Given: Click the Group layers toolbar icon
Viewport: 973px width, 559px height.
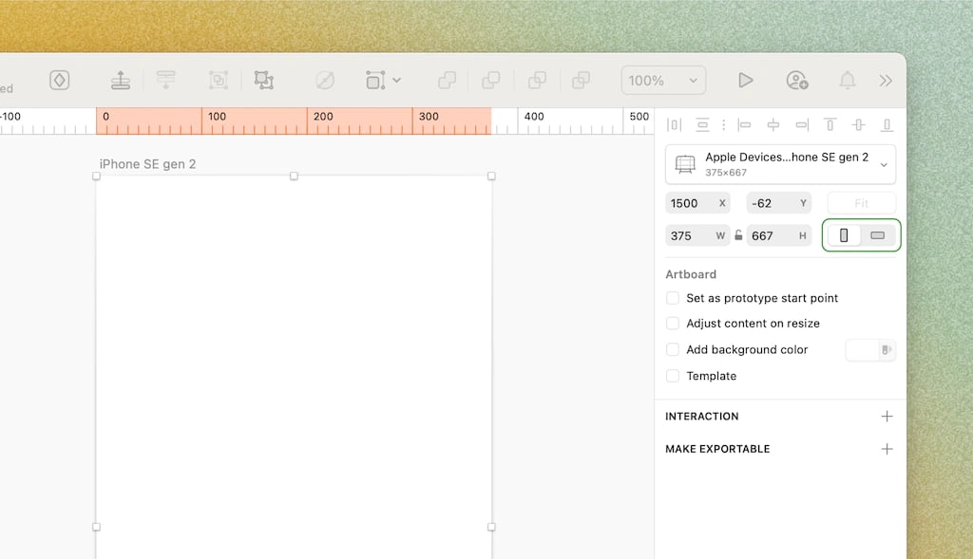Looking at the screenshot, I should click(219, 80).
